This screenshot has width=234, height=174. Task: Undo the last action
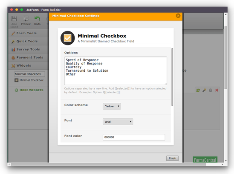pos(38,20)
